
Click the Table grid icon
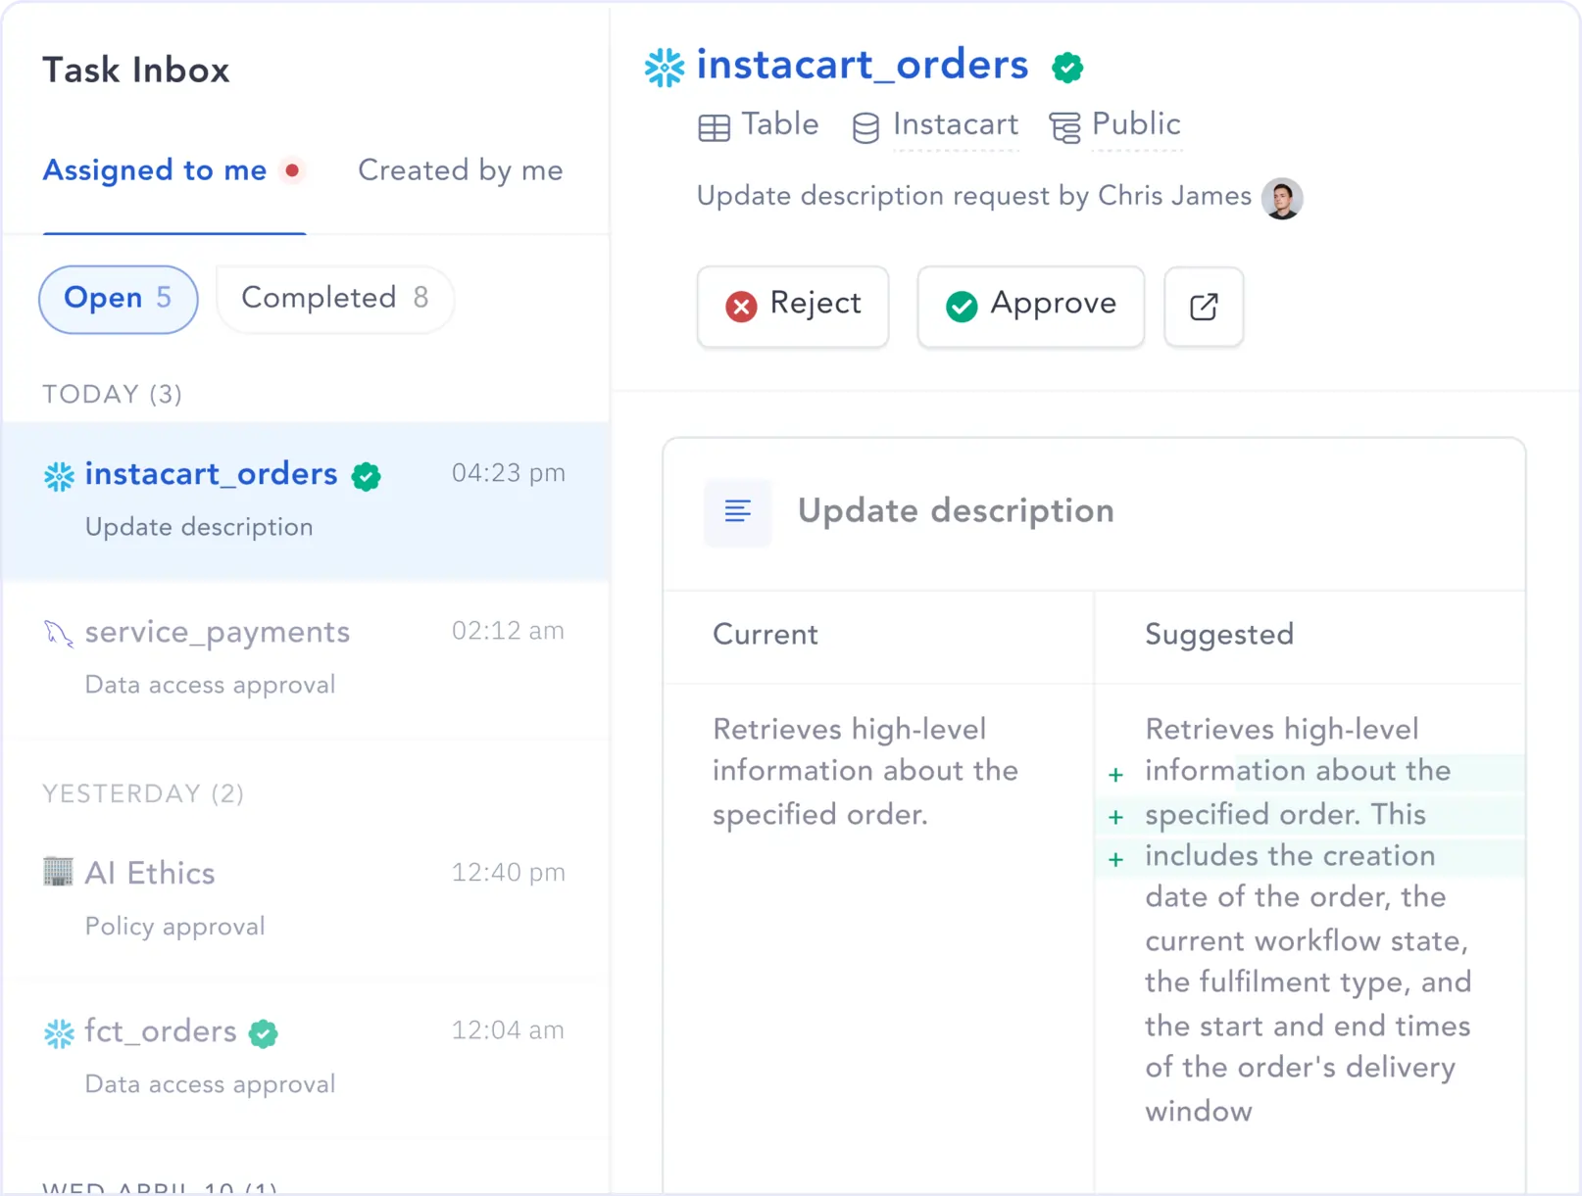[715, 127]
